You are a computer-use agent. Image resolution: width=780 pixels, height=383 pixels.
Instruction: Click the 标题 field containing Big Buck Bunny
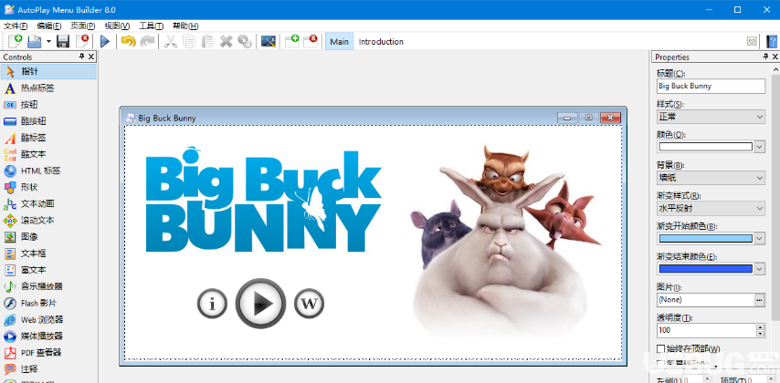click(711, 86)
